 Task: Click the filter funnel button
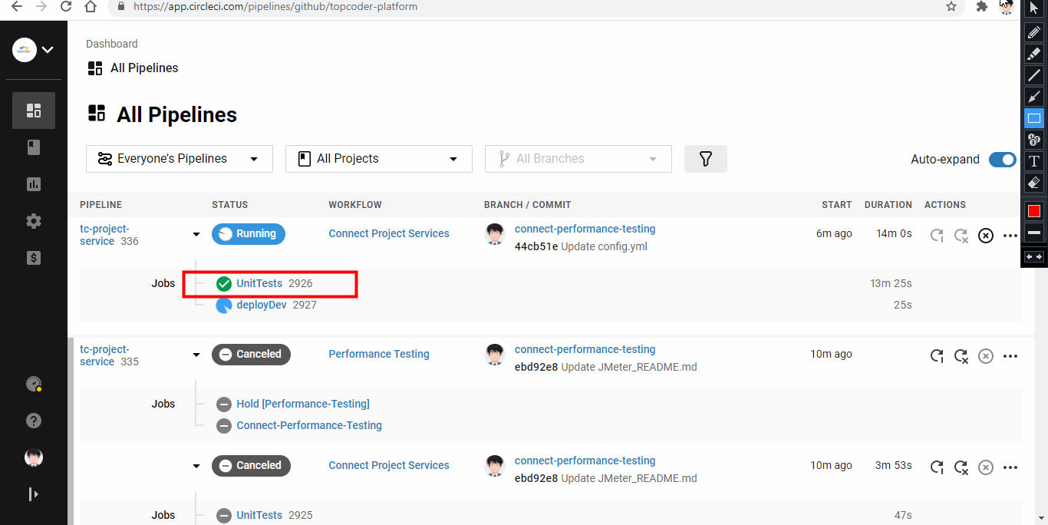point(706,159)
